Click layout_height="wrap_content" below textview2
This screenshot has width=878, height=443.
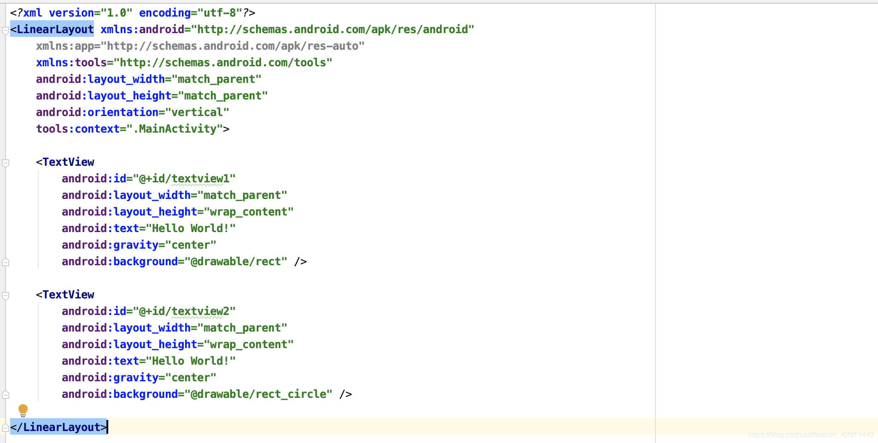click(178, 344)
